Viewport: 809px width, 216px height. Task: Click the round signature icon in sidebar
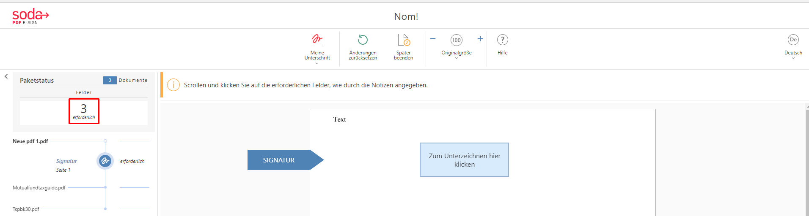105,161
